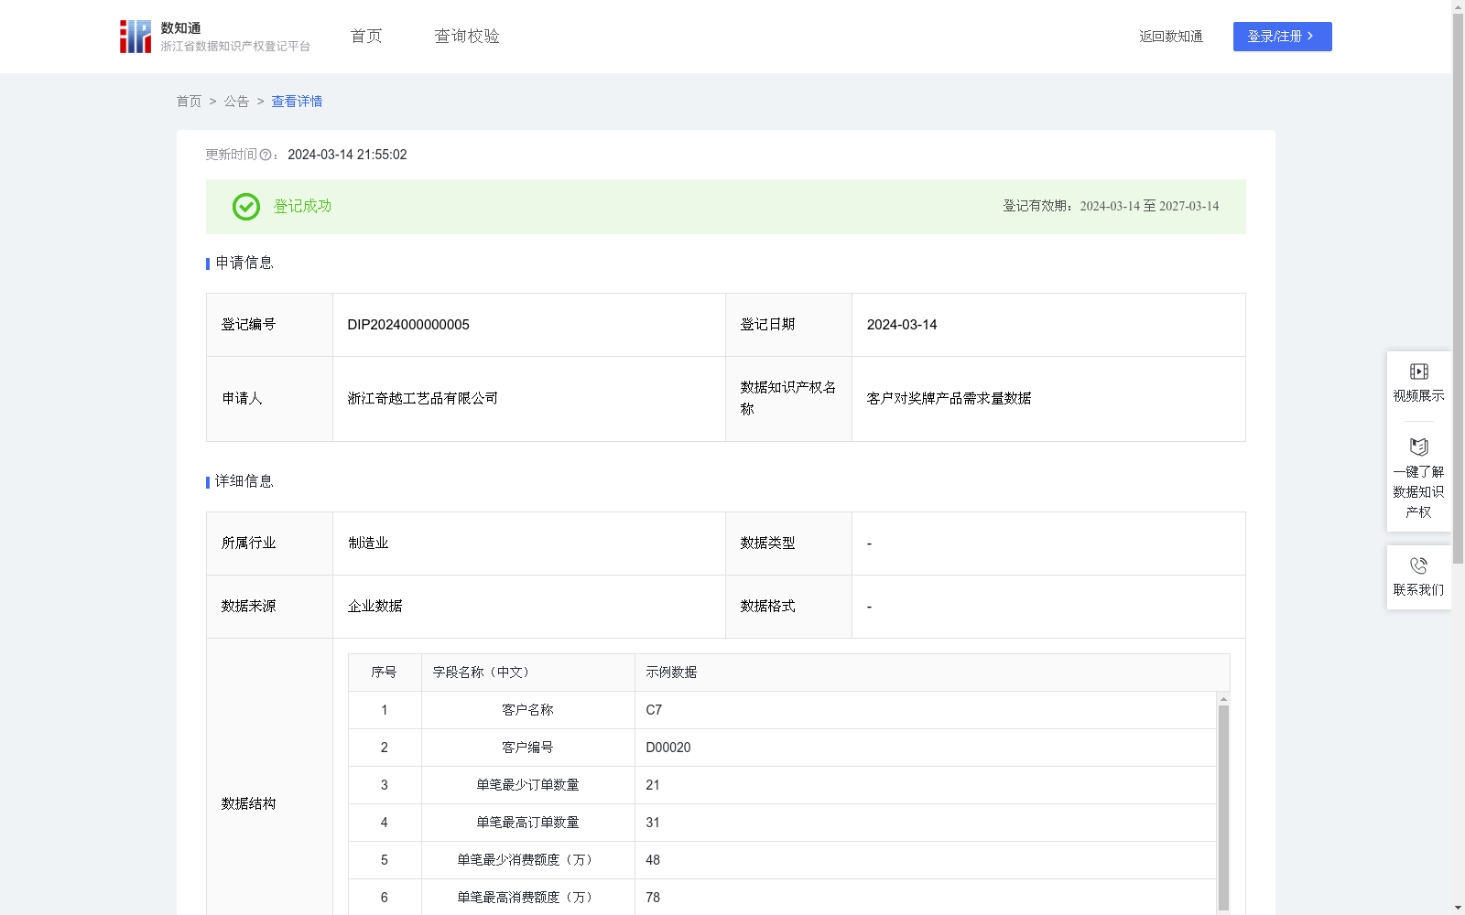
Task: Click the 数据类型 label cell
Action: (788, 544)
